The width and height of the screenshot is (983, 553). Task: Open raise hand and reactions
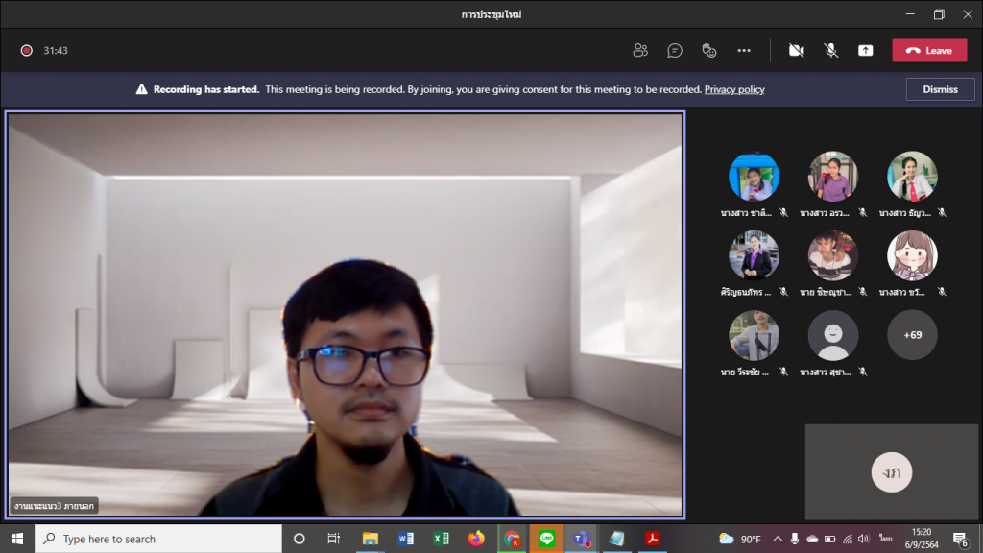click(709, 51)
